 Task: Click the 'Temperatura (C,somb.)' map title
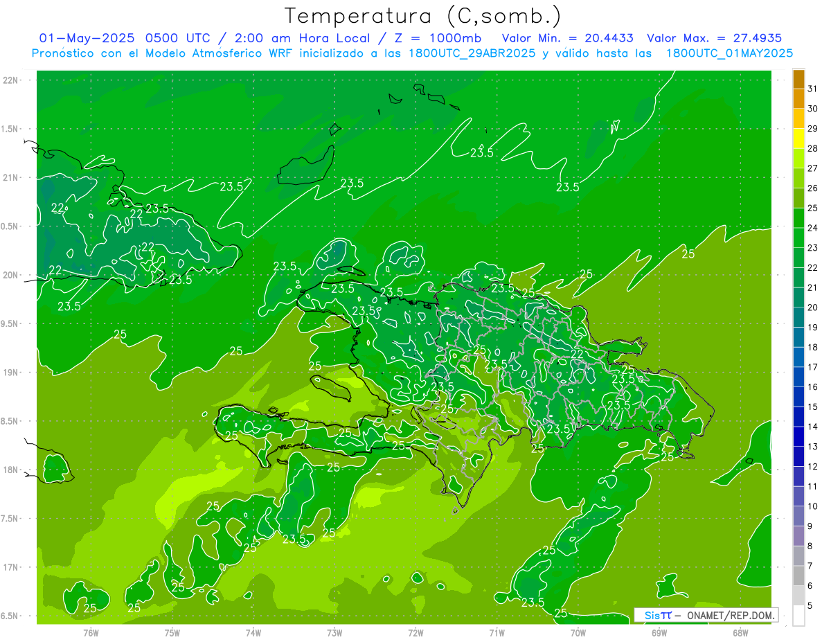point(422,16)
